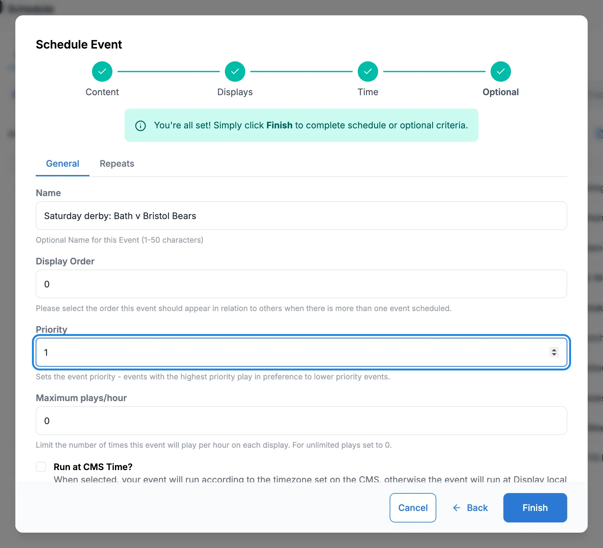The height and width of the screenshot is (548, 603).
Task: Click the Priority label
Action: click(x=51, y=330)
